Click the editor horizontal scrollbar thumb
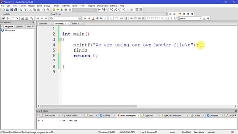This screenshot has height=134, width=238. (89, 106)
